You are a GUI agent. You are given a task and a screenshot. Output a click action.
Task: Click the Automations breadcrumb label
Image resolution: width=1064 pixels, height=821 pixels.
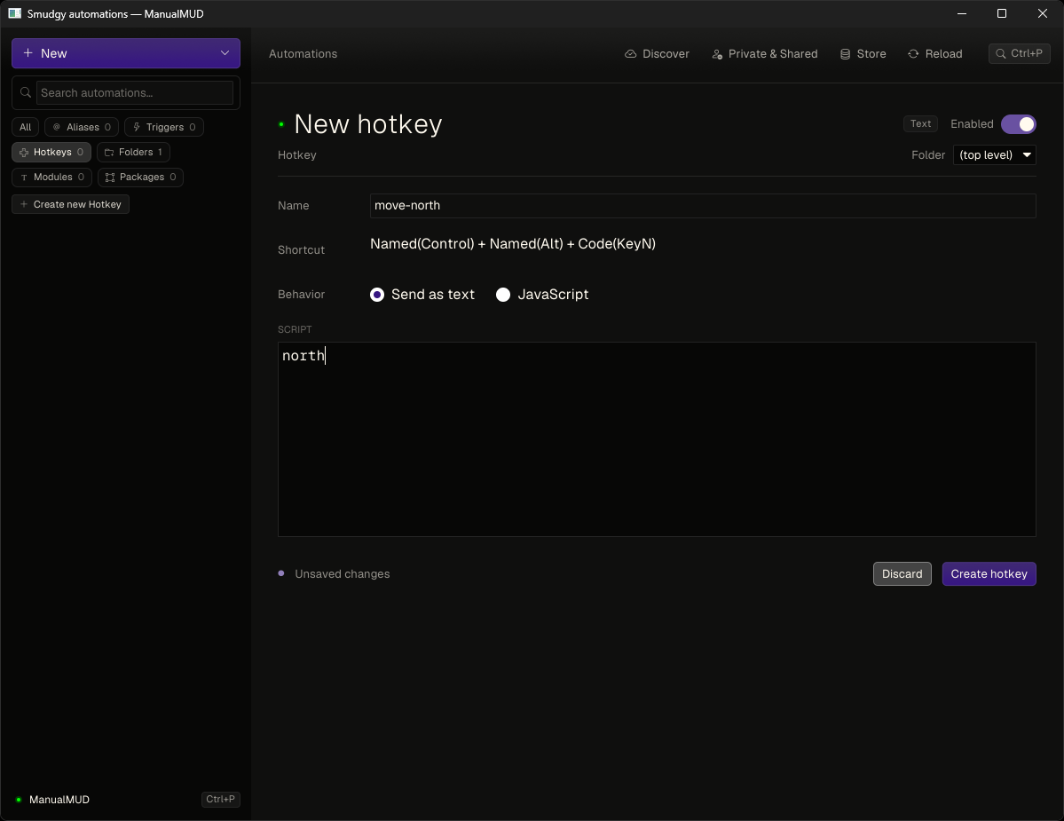(303, 53)
